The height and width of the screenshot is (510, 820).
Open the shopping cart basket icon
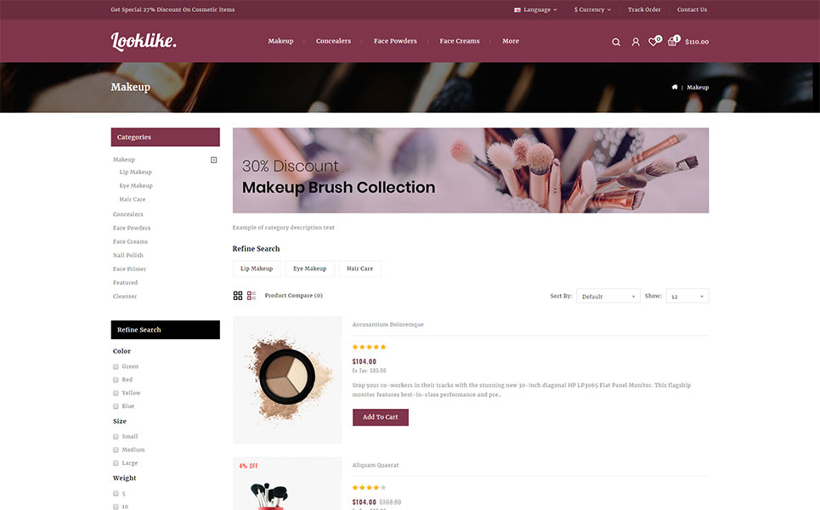672,42
